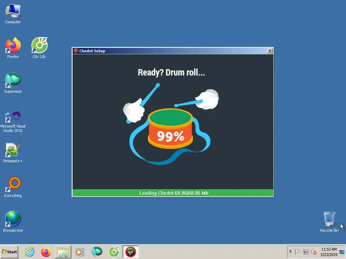
Task: Switch to Chedot Setup taskbar button
Action: pyautogui.click(x=131, y=252)
